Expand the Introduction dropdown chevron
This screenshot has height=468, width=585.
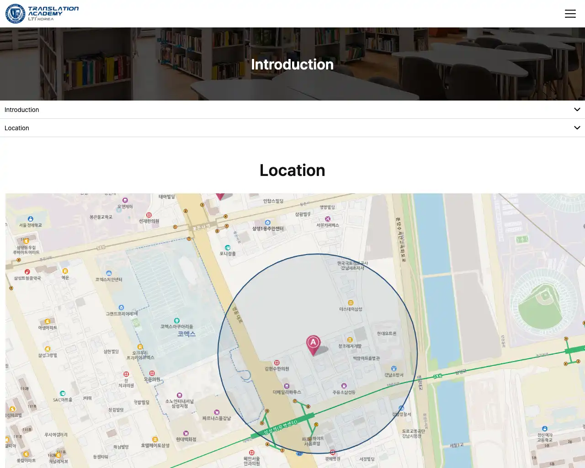577,110
